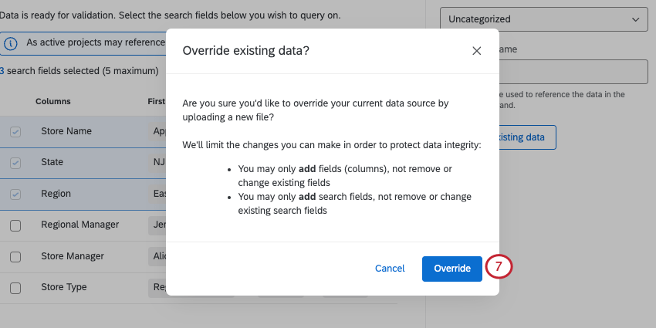Select the Store Name row label
Viewport: 656px width, 328px height.
pos(66,131)
